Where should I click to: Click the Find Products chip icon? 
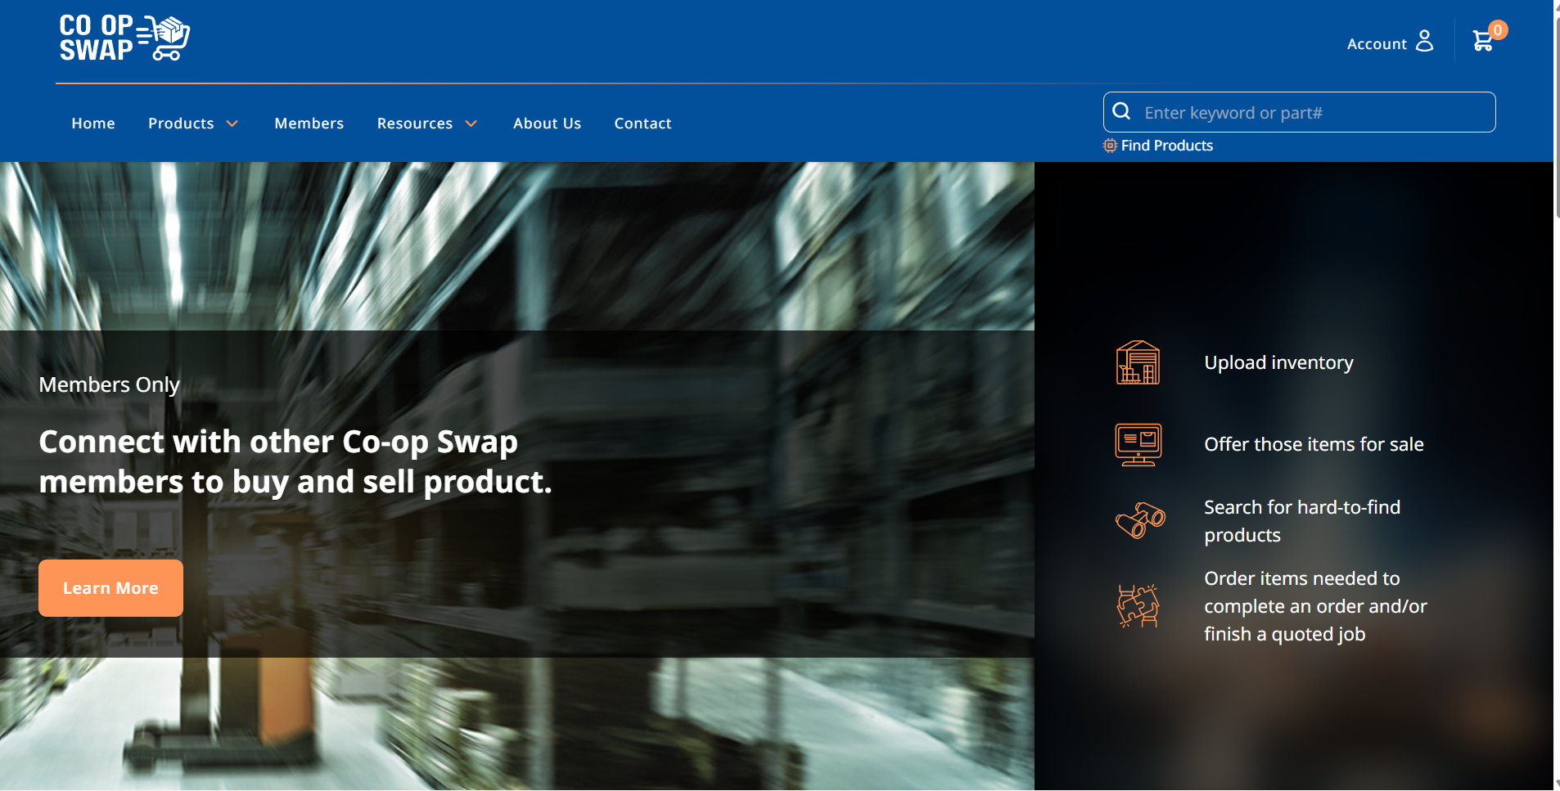pos(1110,146)
